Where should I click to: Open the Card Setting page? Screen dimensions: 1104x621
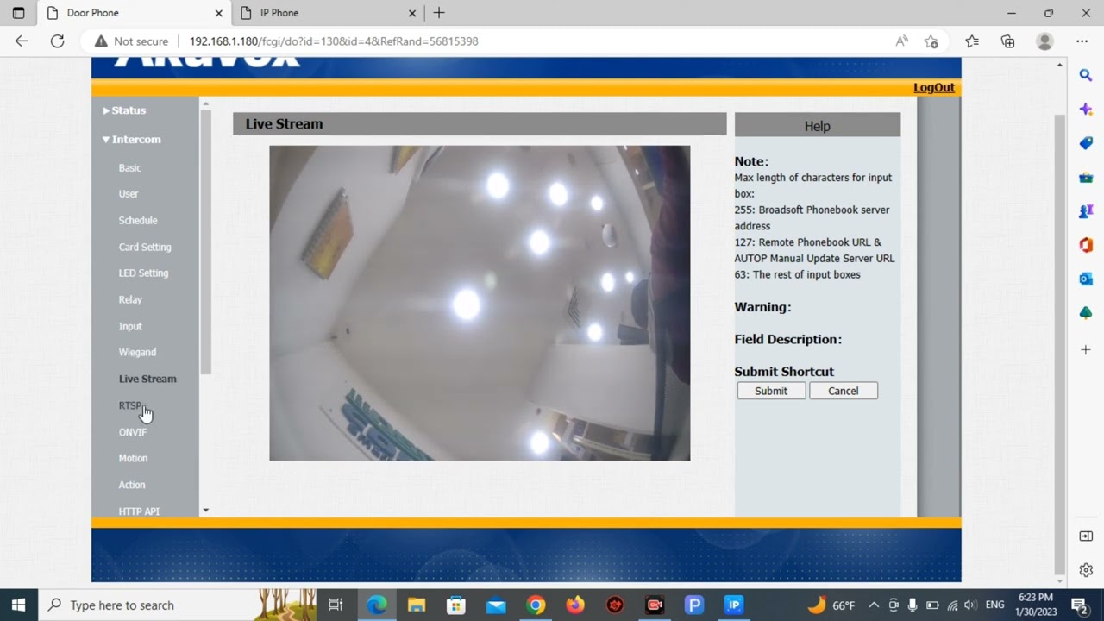(x=145, y=248)
